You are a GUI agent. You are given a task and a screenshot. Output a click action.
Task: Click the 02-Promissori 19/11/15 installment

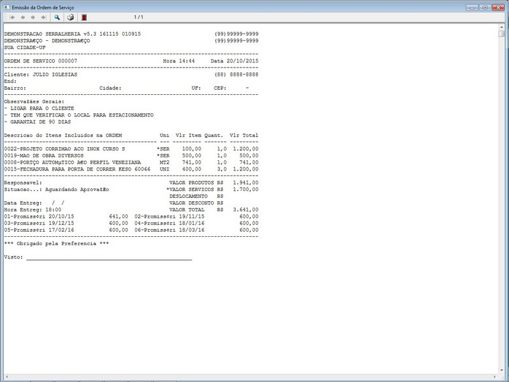pyautogui.click(x=197, y=216)
